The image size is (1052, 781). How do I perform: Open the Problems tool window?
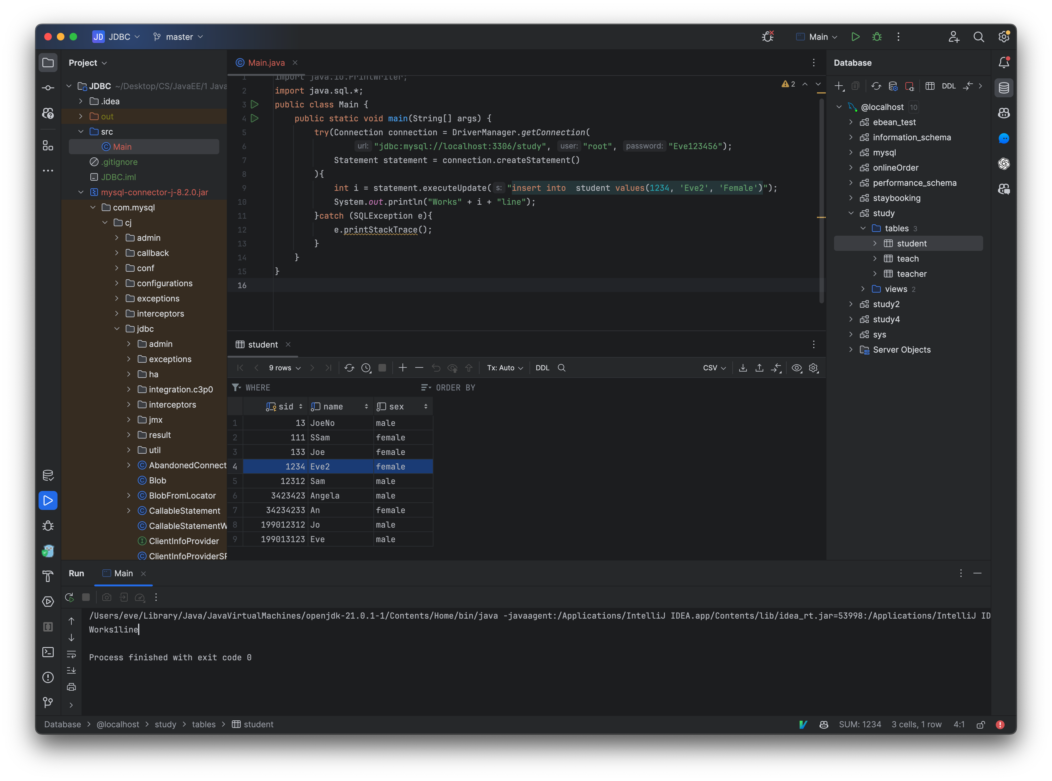click(48, 677)
